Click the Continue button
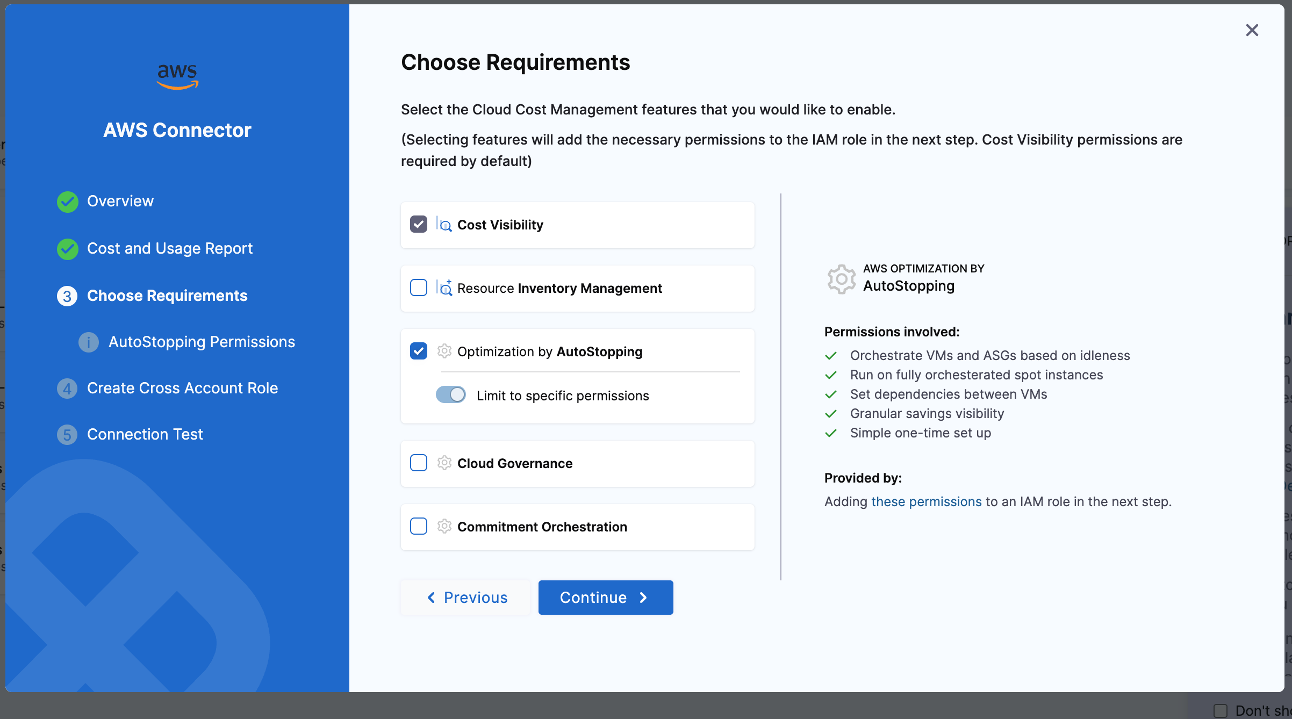Image resolution: width=1292 pixels, height=719 pixels. click(x=605, y=598)
